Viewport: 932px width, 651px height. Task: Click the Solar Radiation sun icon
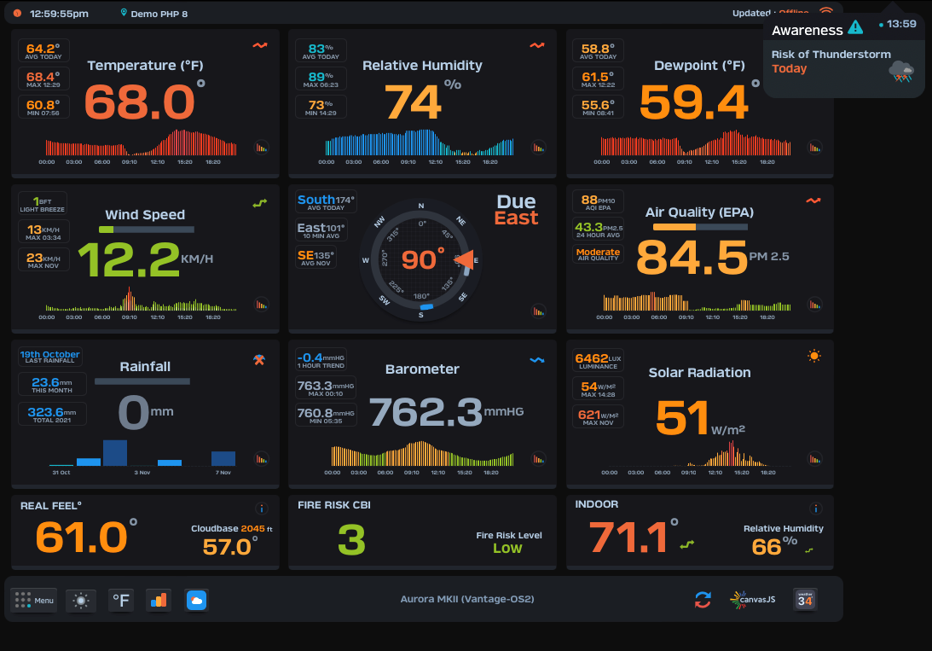tap(814, 356)
